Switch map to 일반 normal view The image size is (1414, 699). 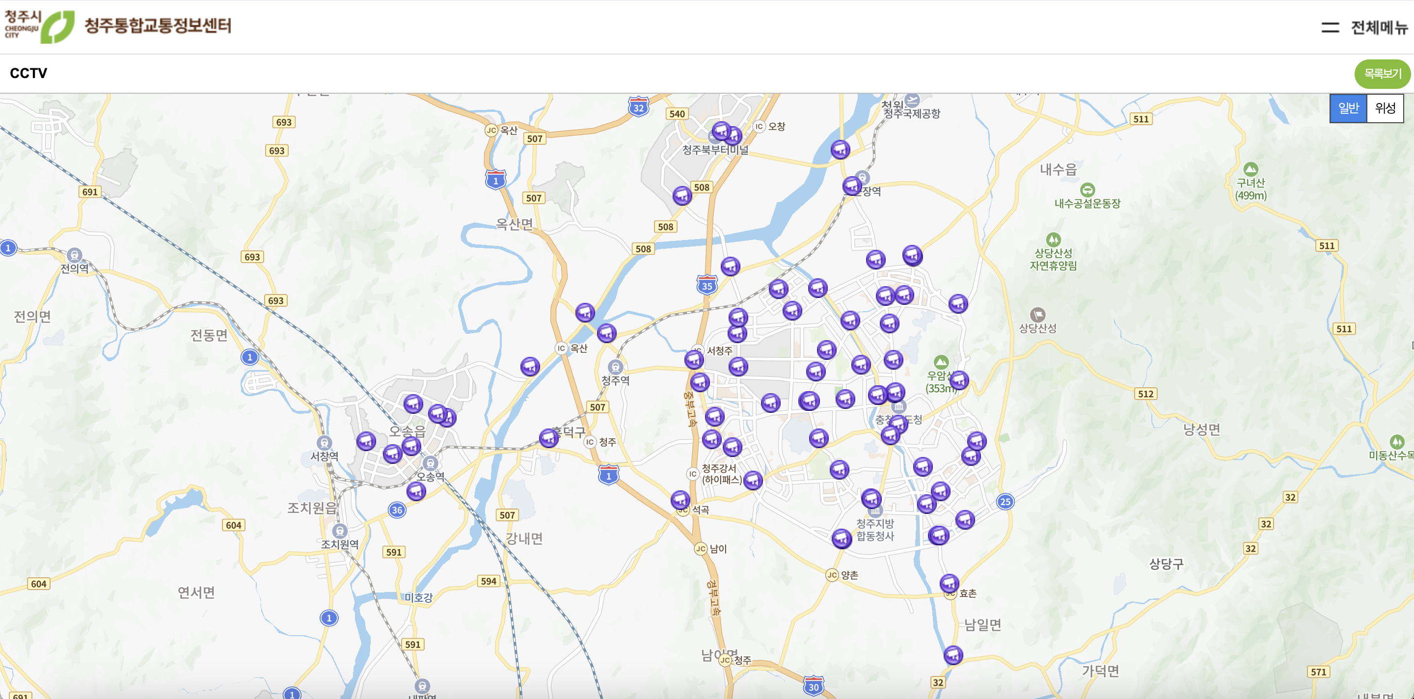(x=1348, y=108)
